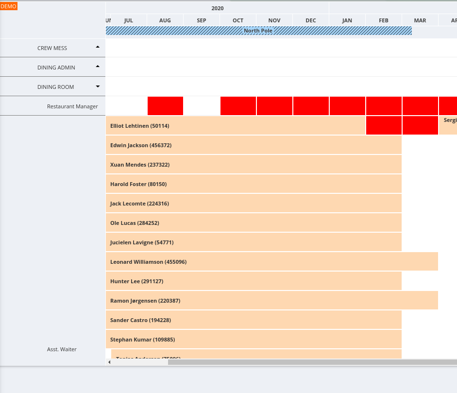Image resolution: width=457 pixels, height=393 pixels.
Task: Expand the DINING ADMIN group arrow
Action: [98, 67]
